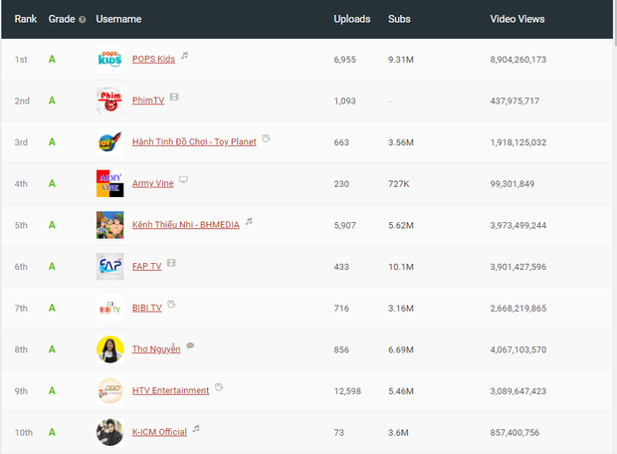Open the HTV Entertainment channel link
This screenshot has width=617, height=454.
tap(170, 390)
